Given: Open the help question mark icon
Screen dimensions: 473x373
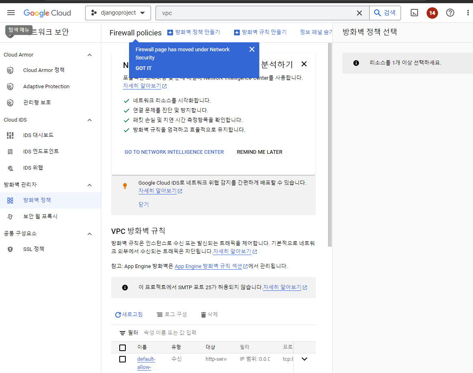Looking at the screenshot, I should click(x=450, y=13).
